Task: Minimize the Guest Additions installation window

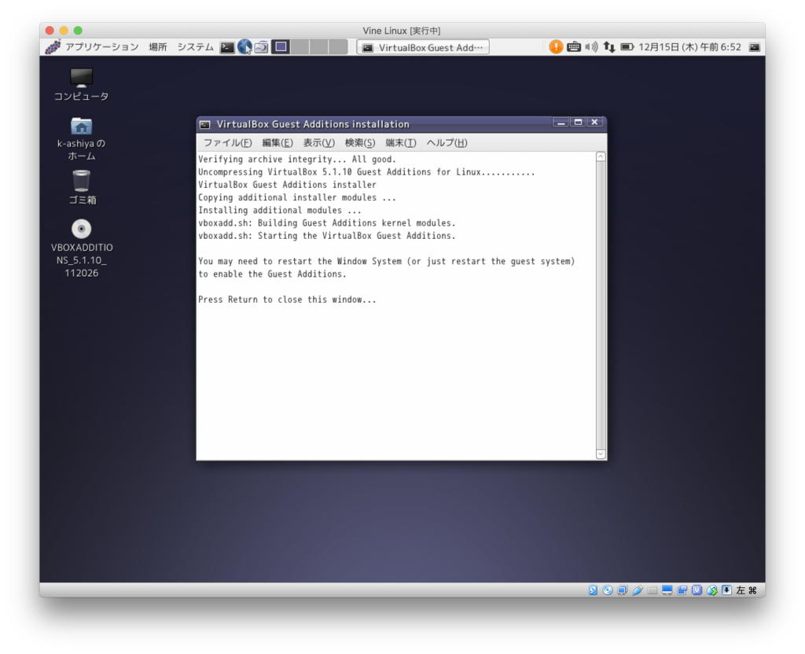Action: [x=561, y=122]
